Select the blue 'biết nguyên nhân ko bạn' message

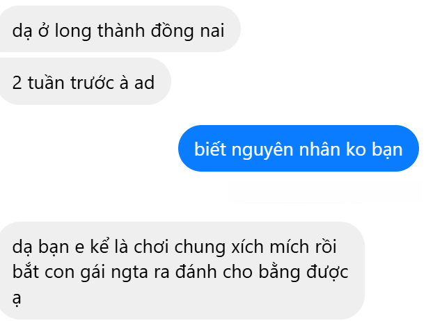click(x=299, y=148)
